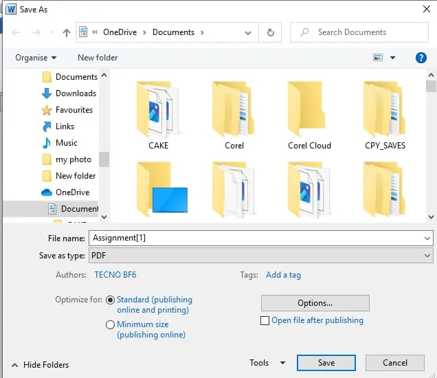Close the Save As dialog

427,9
